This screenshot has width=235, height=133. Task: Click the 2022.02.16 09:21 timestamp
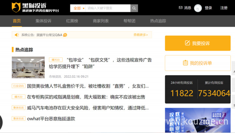click(76, 76)
